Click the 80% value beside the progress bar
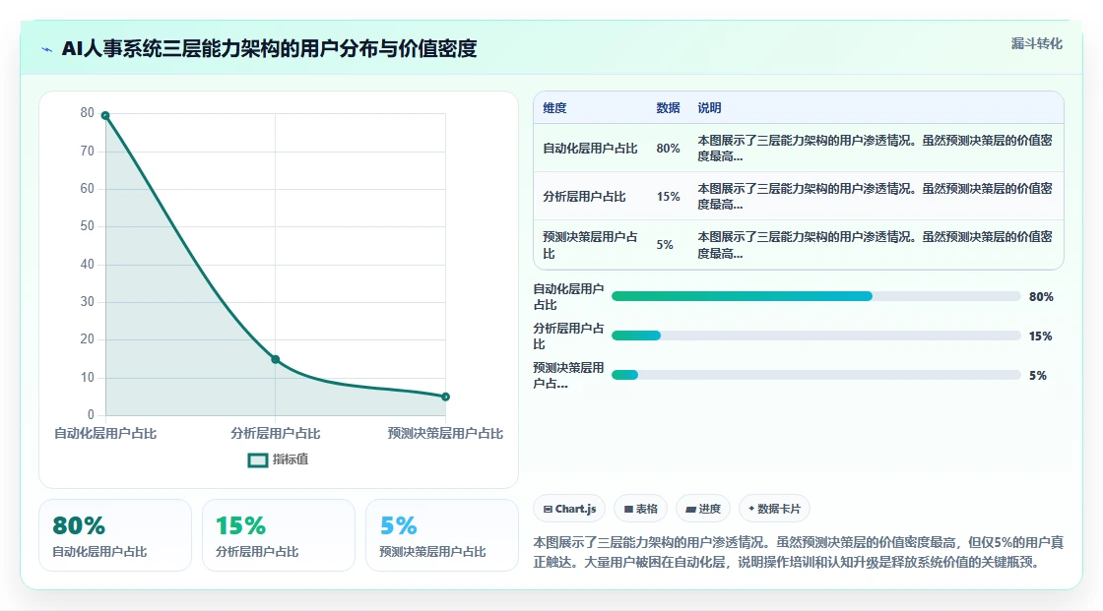 1041,297
